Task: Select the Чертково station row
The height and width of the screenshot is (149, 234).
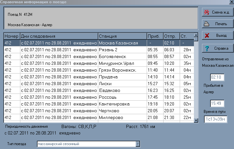Action: coord(99,111)
